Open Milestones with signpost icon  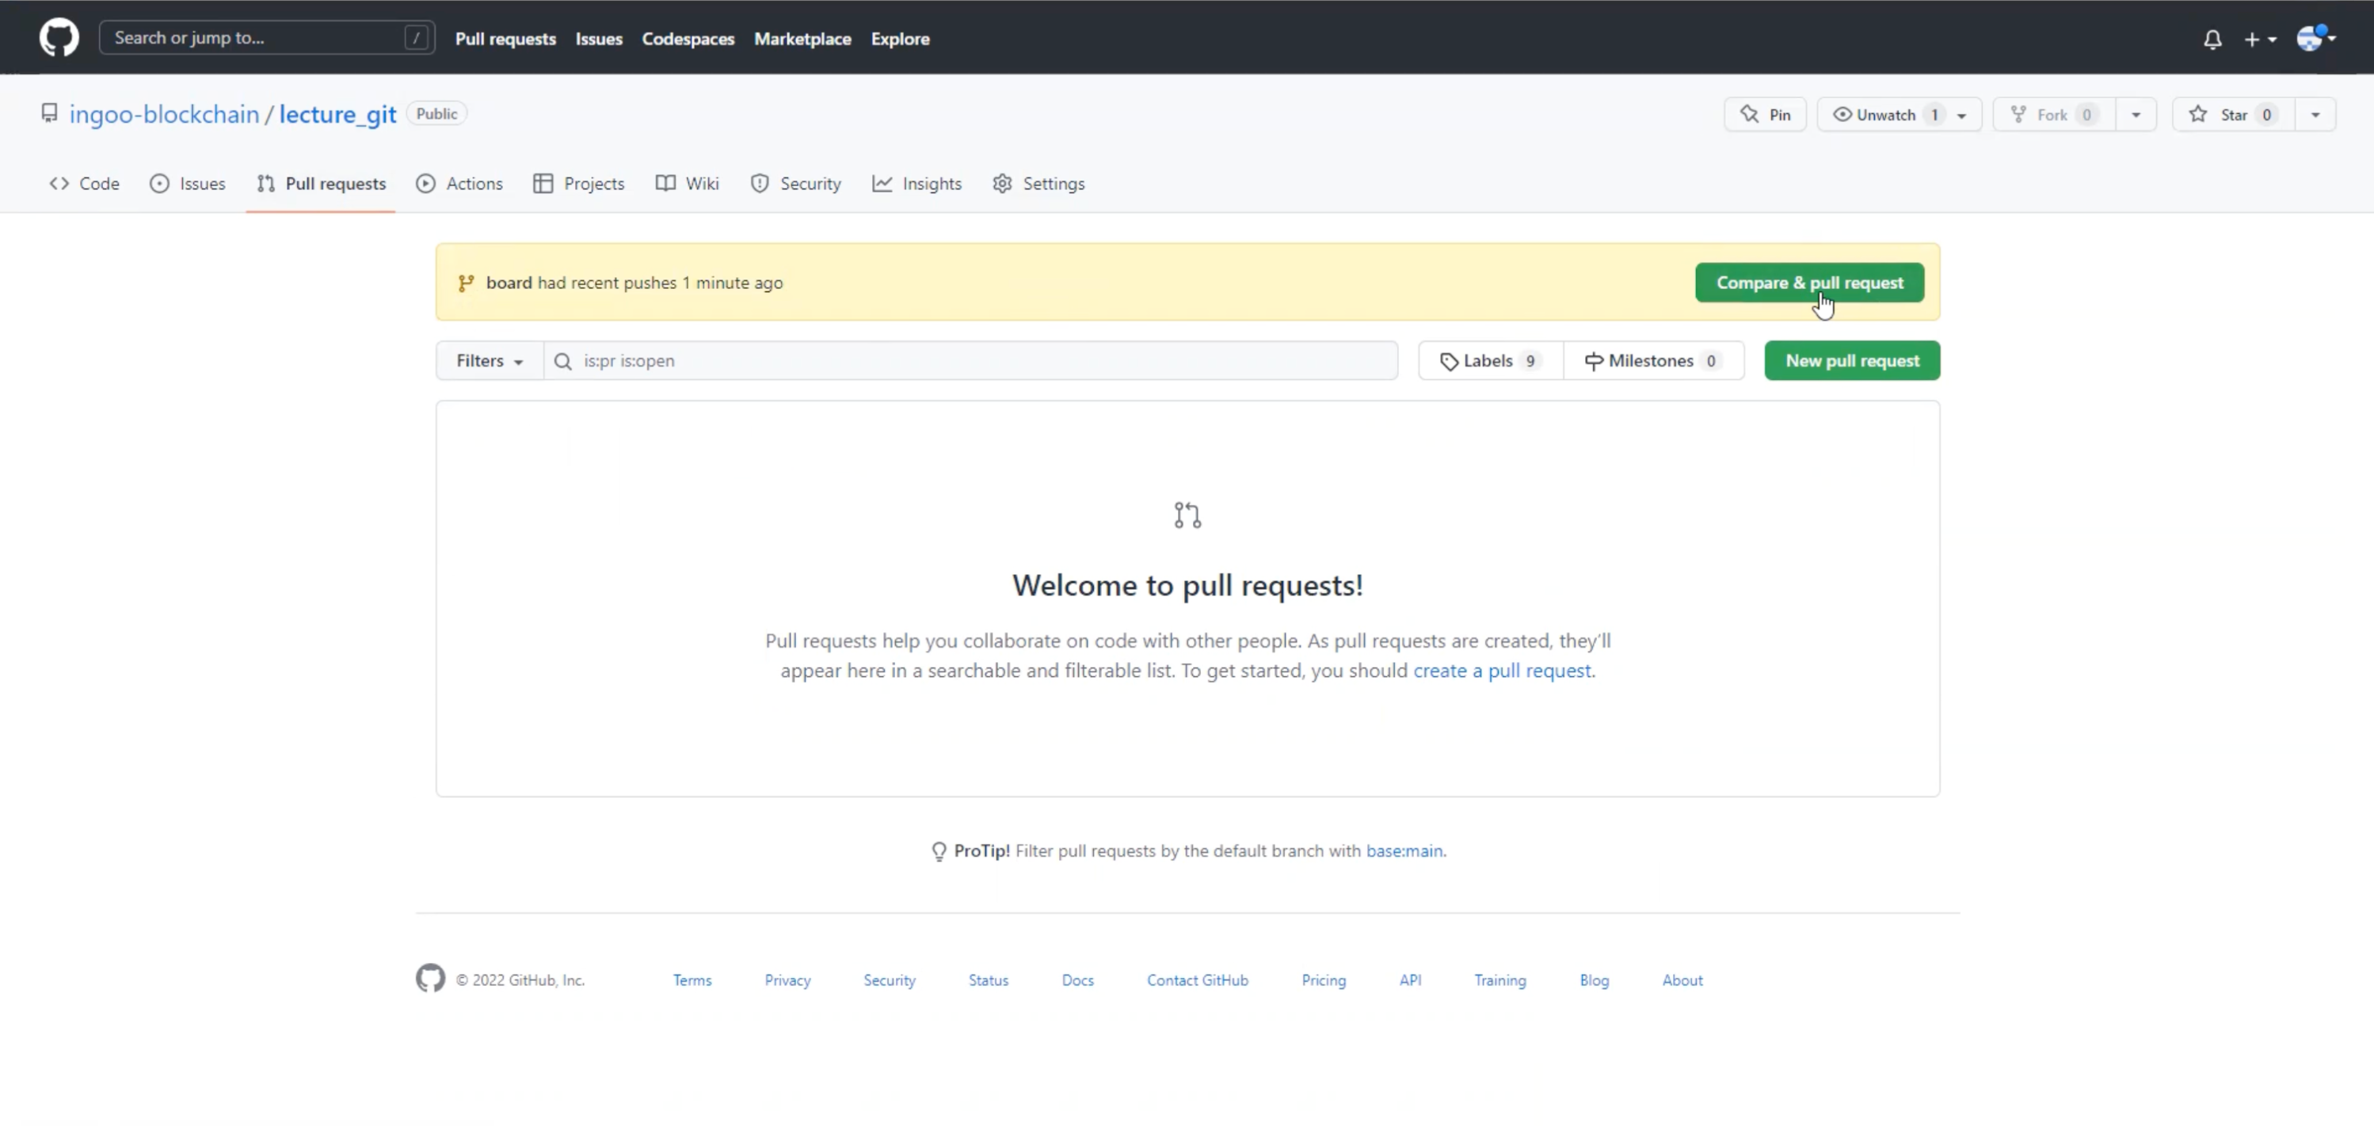pyautogui.click(x=1652, y=361)
